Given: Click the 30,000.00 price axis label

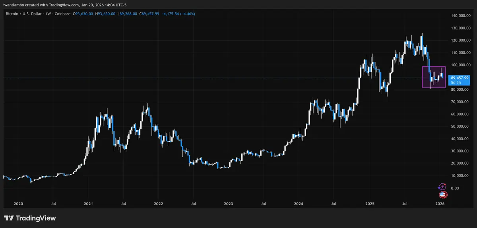Looking at the screenshot, I should click(x=460, y=151).
